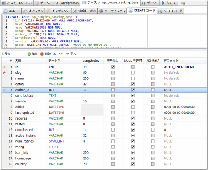Open the ALTER コード tab
208x170 pixels.
pos(170,11)
